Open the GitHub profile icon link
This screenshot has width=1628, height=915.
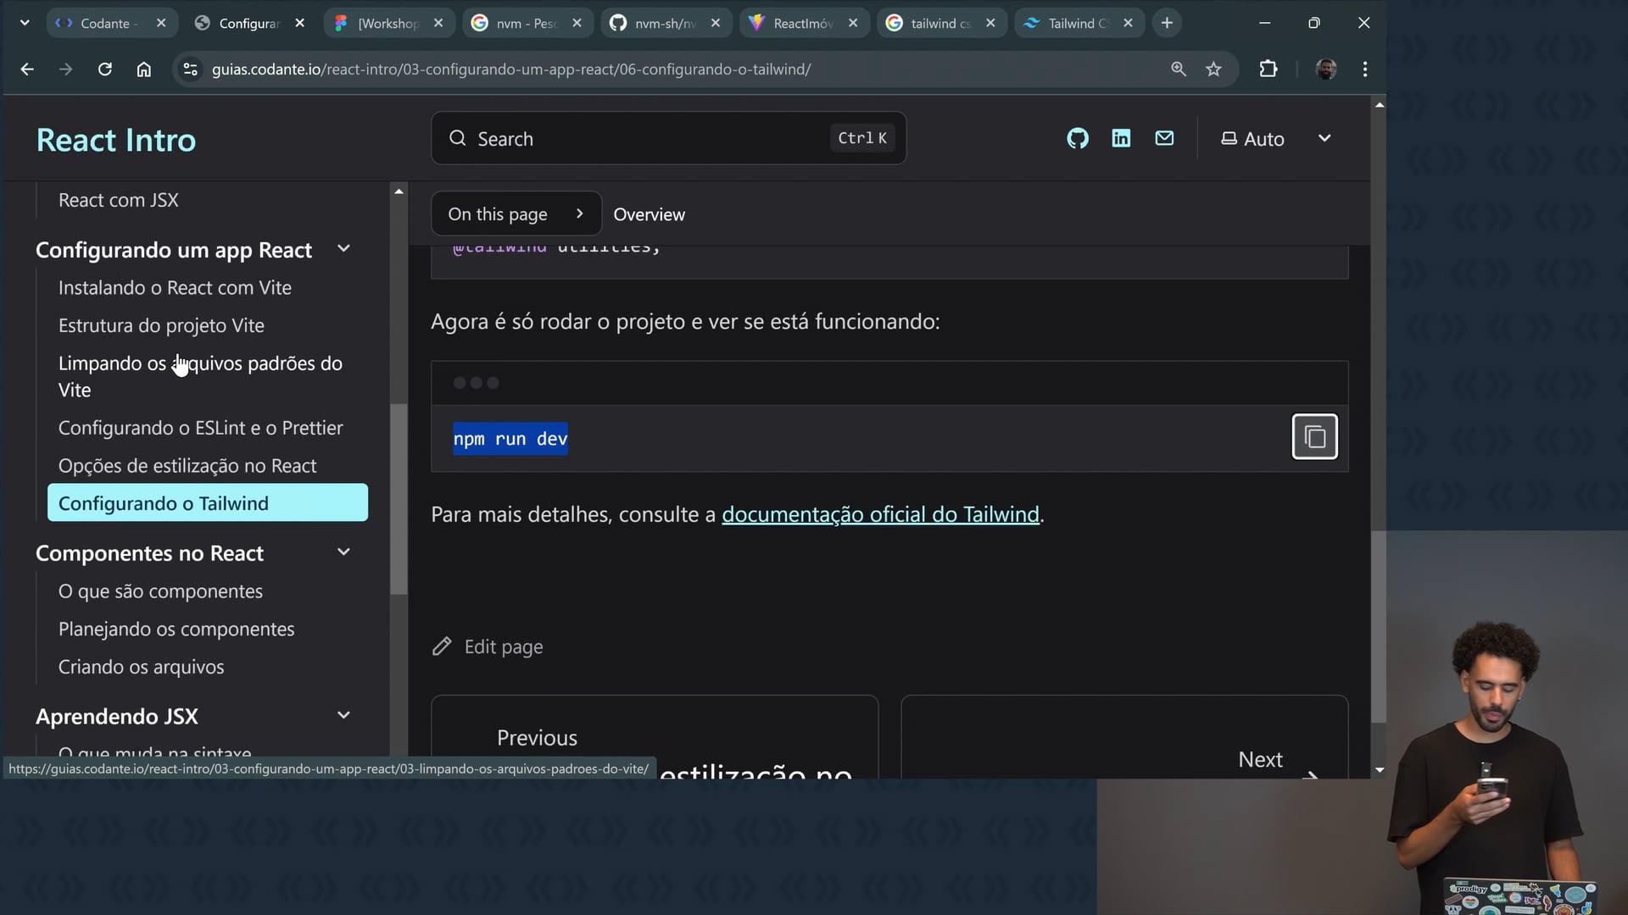[1078, 138]
